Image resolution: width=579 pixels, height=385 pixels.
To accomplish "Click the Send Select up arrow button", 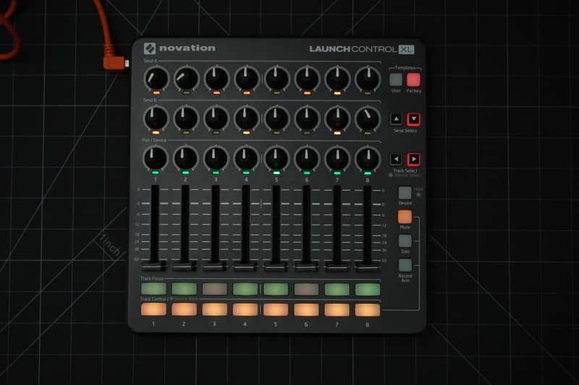I will [396, 119].
